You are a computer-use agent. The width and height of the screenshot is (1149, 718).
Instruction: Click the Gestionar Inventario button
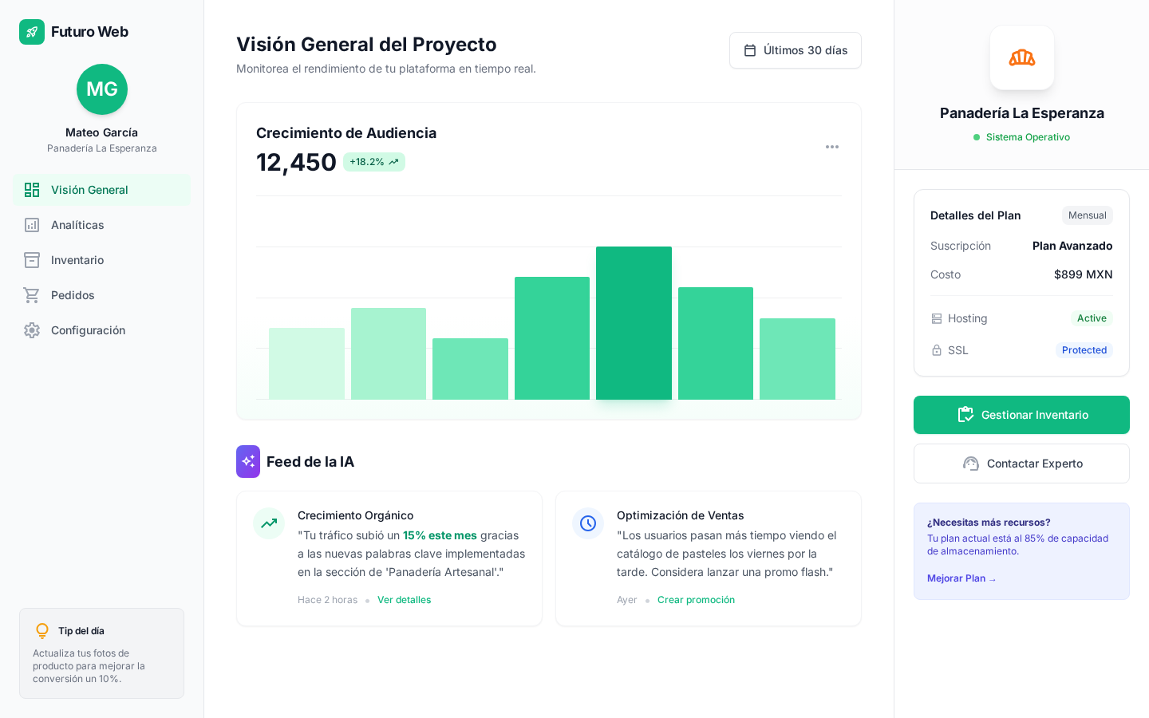tap(1021, 415)
